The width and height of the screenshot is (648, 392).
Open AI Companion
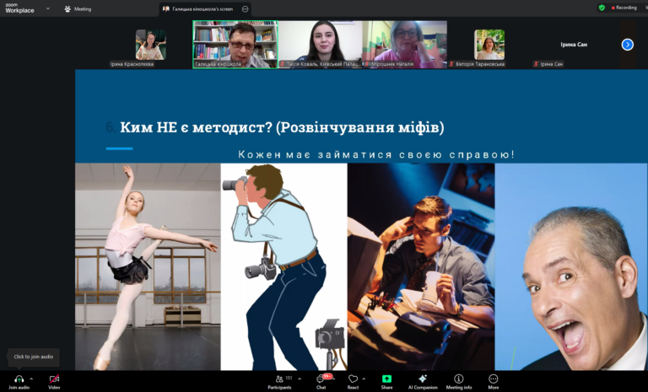click(423, 382)
